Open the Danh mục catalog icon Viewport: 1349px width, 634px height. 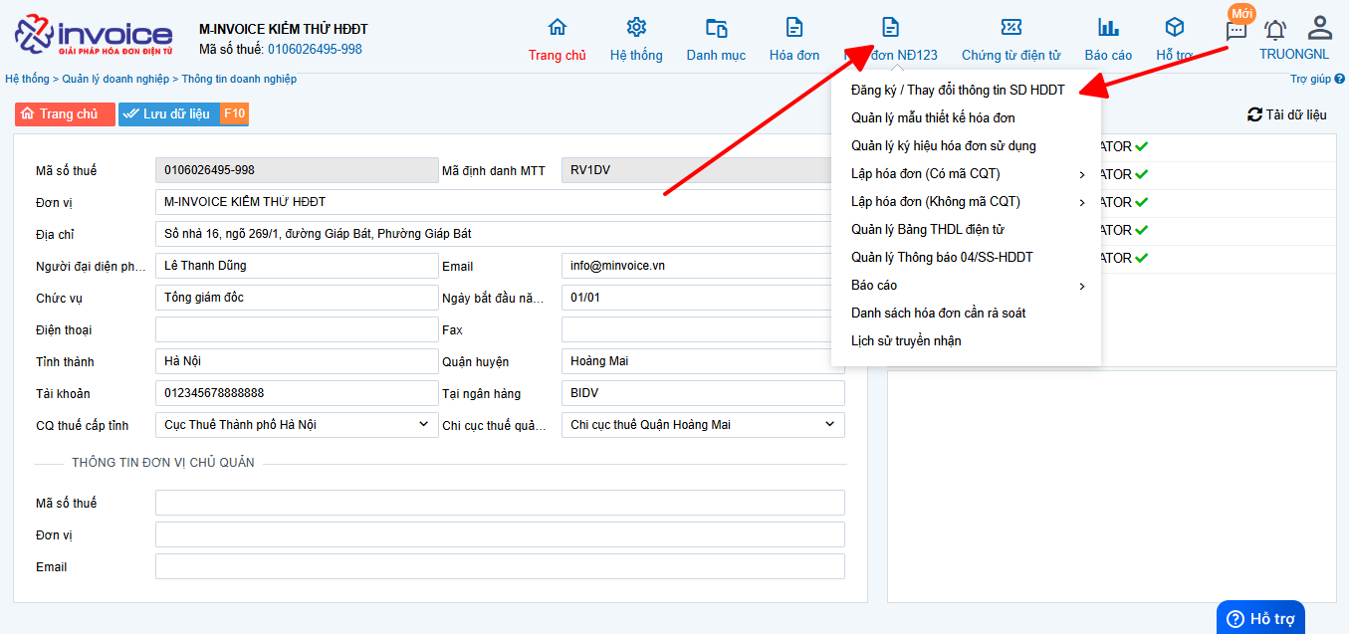716,28
